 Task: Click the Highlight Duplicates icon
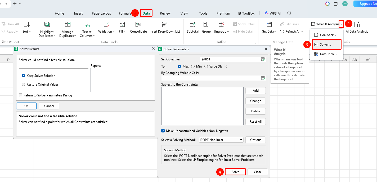(47, 24)
